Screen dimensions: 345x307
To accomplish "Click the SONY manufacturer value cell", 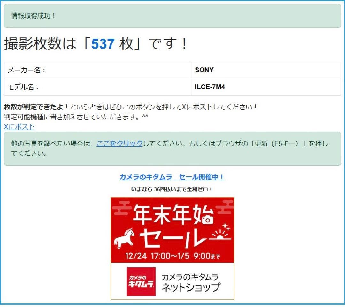I will pos(204,70).
